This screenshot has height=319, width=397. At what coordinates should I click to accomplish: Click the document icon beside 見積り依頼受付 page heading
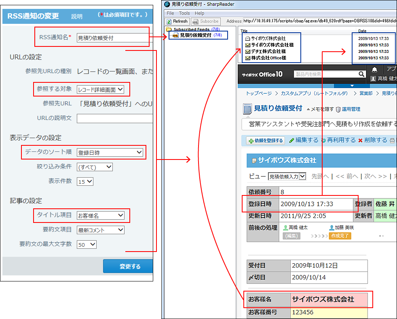(247, 109)
